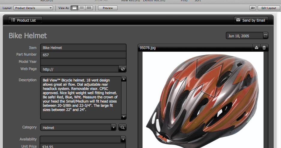Open the Product List
This screenshot has width=281, height=148.
point(25,20)
